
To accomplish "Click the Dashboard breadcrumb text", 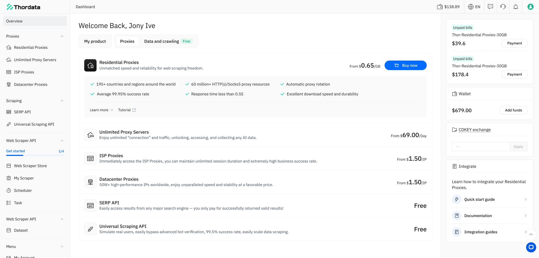I will [x=85, y=7].
